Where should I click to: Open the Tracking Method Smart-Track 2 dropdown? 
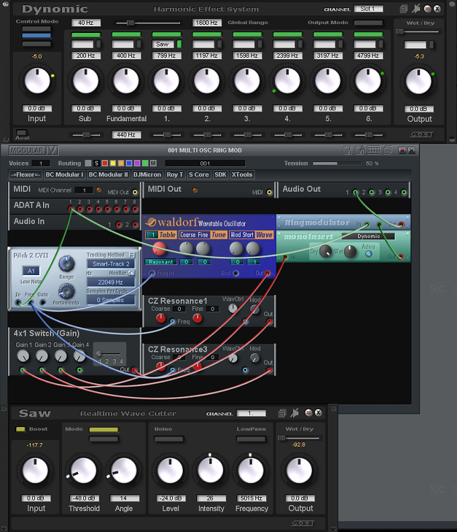[110, 264]
